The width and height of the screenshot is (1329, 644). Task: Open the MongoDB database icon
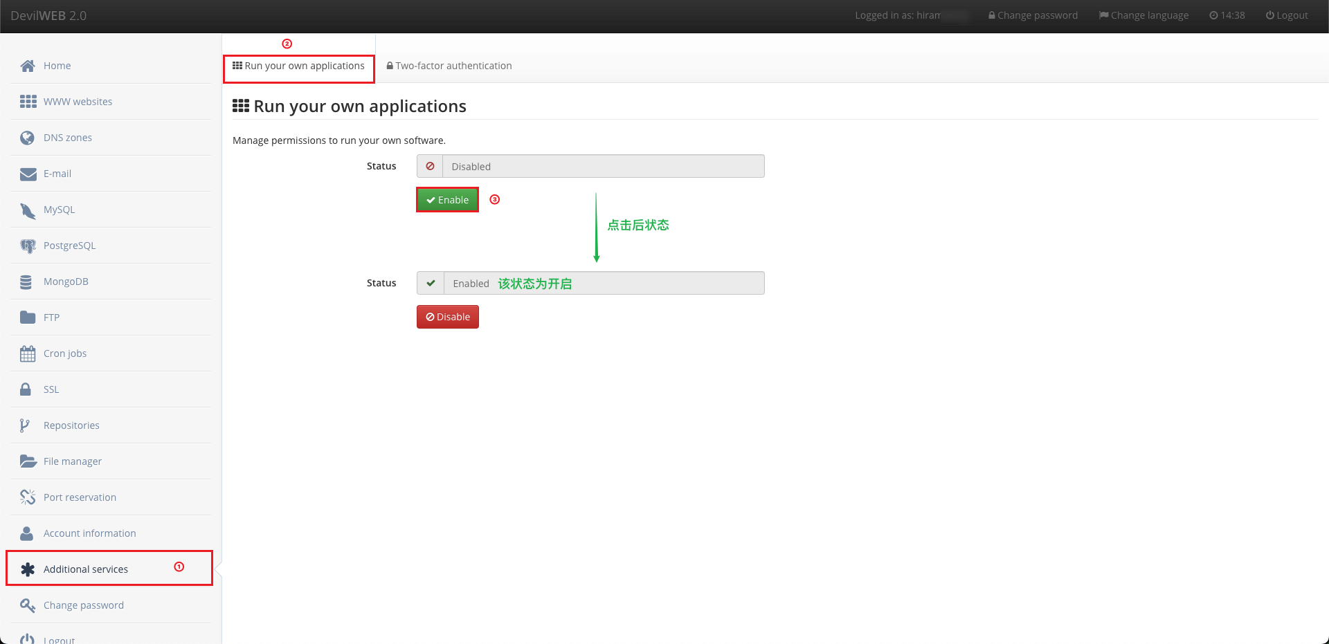(x=26, y=282)
